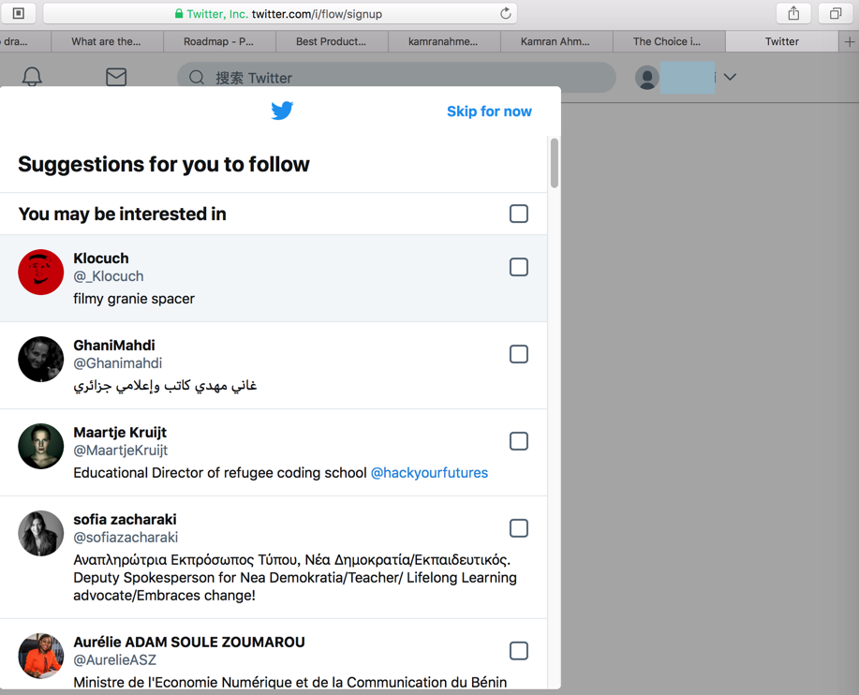Switch to the 'Roadmap - P...' tab
The image size is (859, 695).
[x=219, y=41]
